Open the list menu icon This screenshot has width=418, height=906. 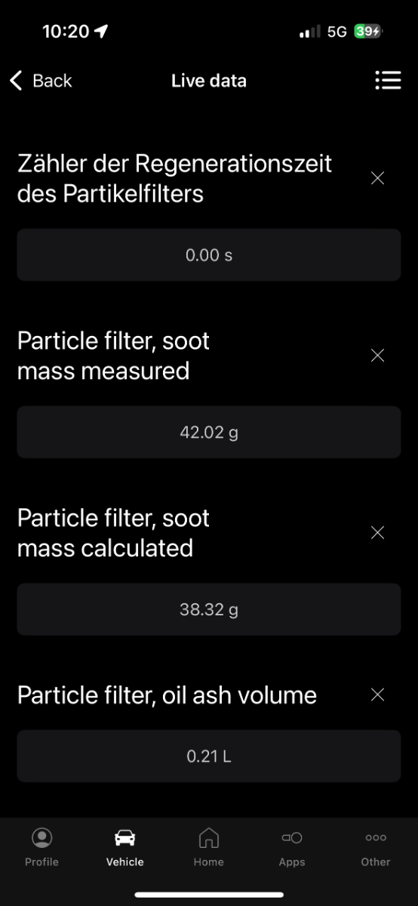[x=388, y=81]
